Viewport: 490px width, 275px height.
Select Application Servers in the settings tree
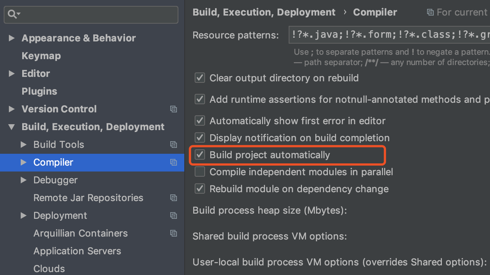pyautogui.click(x=77, y=251)
